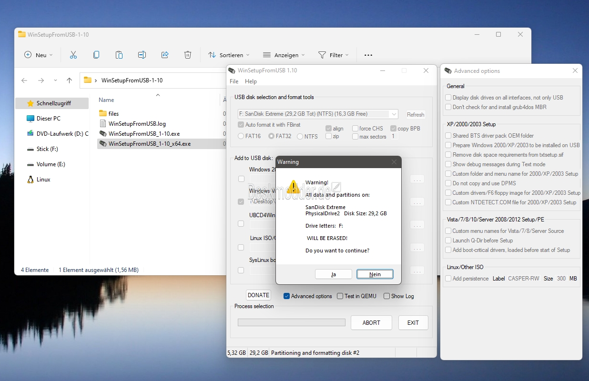Select WinSetupFromUSB.log file

(137, 123)
